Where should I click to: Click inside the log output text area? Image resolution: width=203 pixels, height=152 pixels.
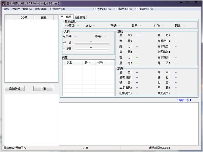[129, 124]
